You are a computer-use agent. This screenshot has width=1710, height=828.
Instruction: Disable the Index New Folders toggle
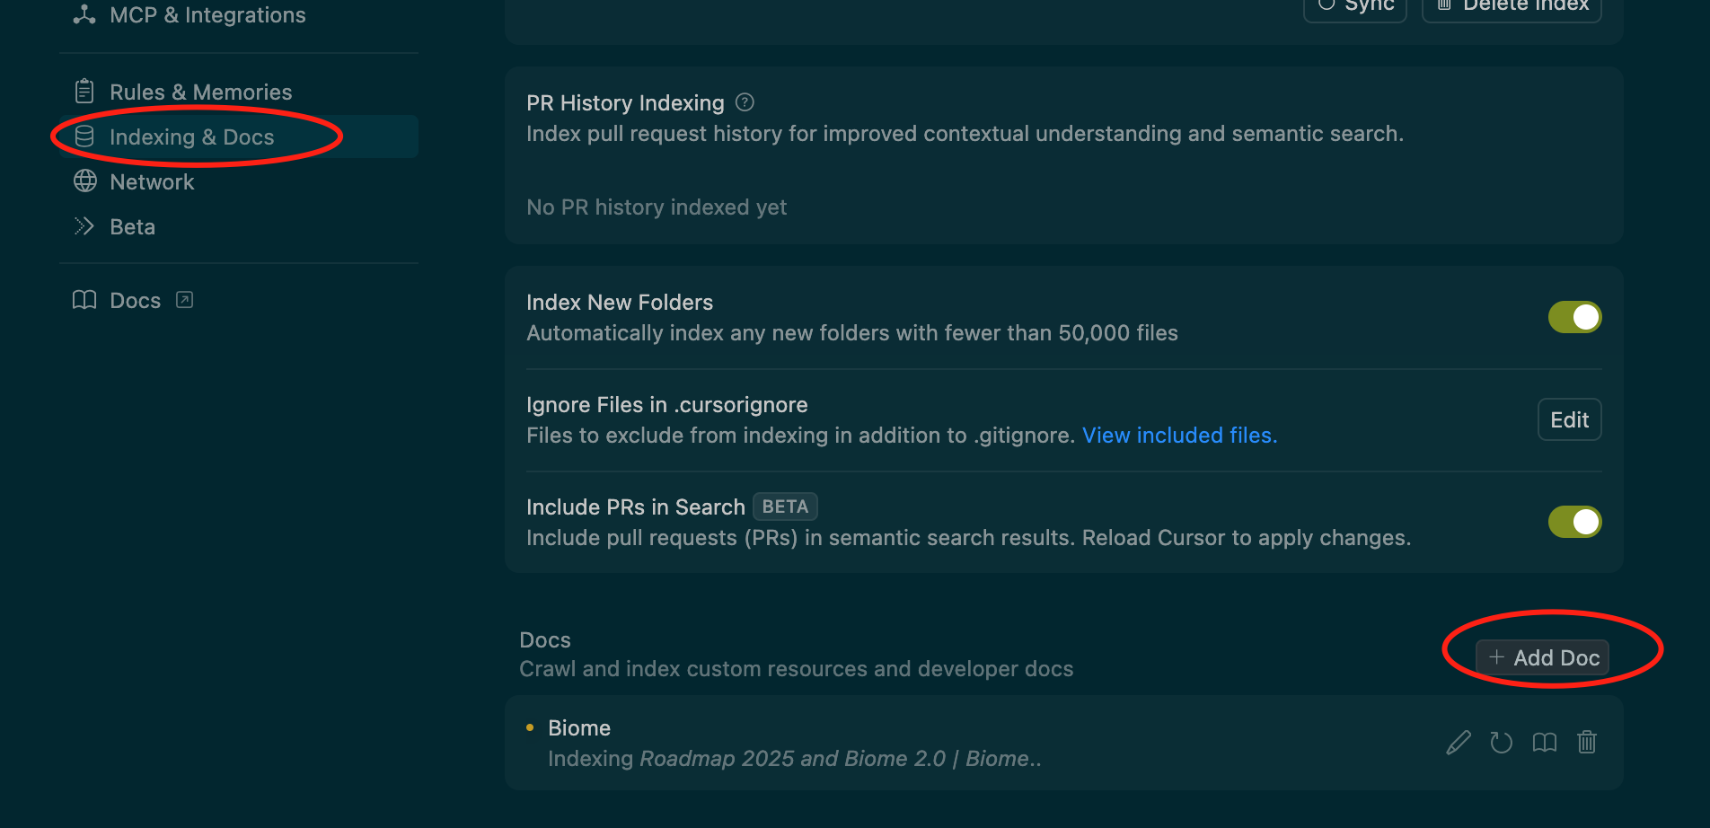pyautogui.click(x=1574, y=317)
